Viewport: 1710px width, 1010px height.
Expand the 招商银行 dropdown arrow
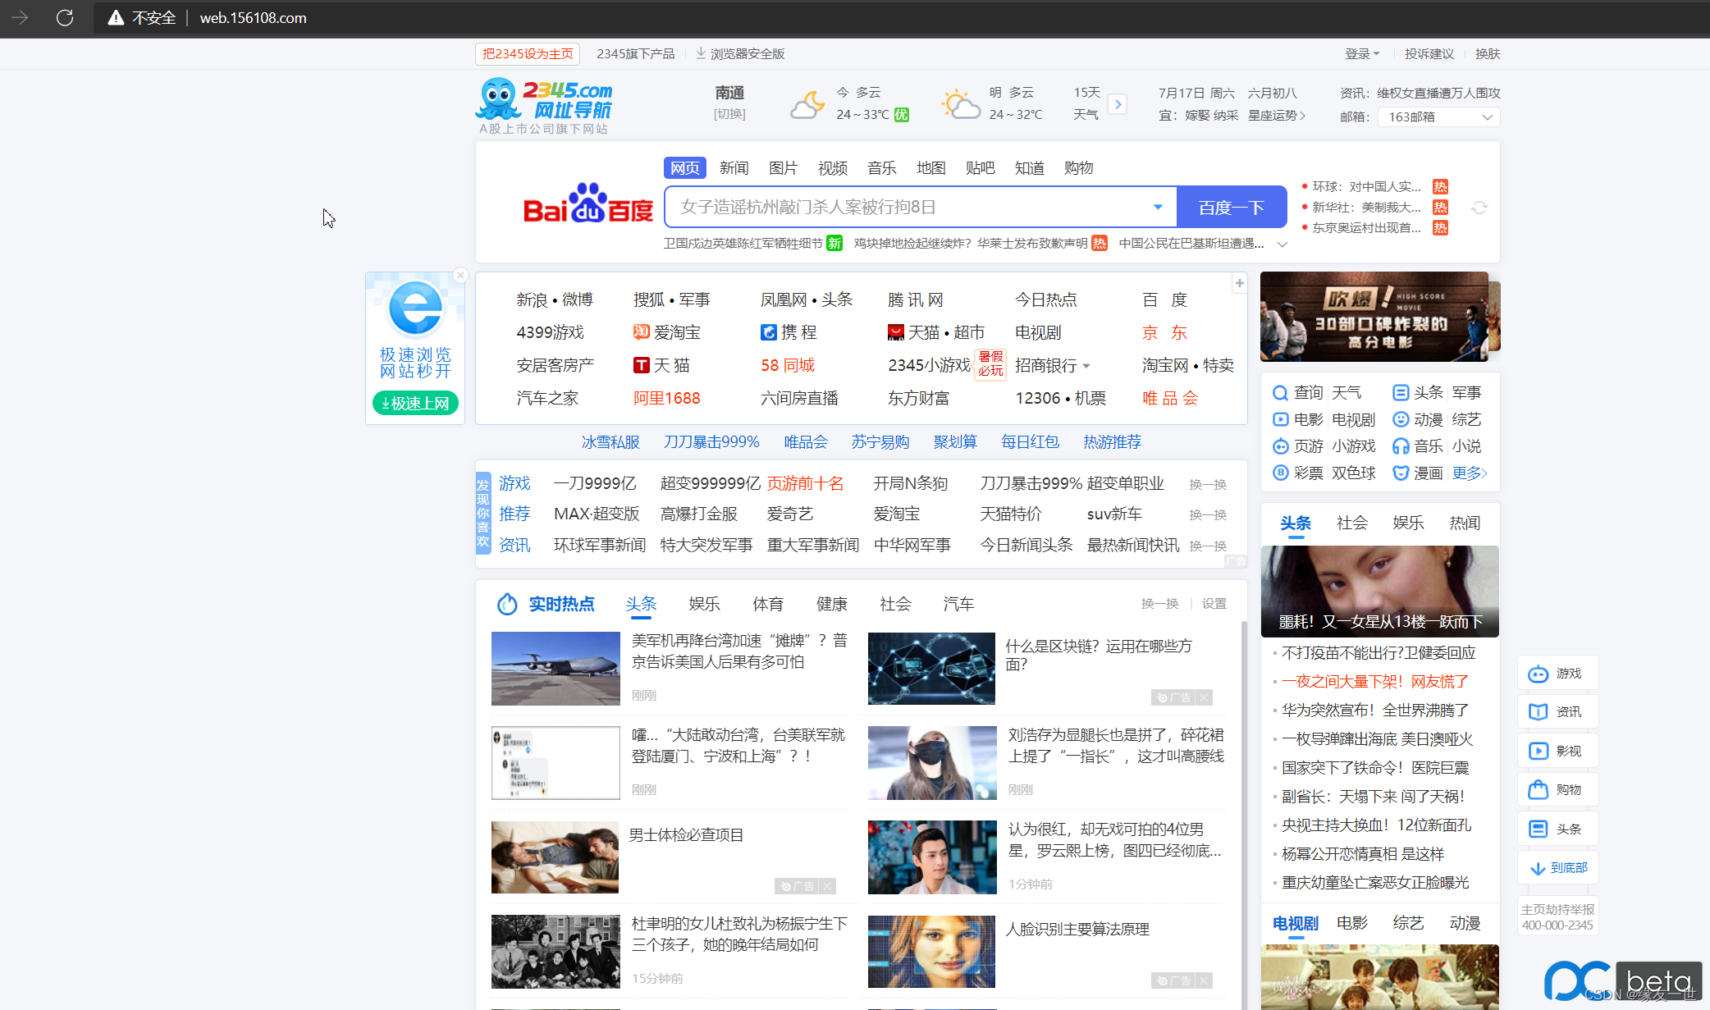pos(1086,366)
